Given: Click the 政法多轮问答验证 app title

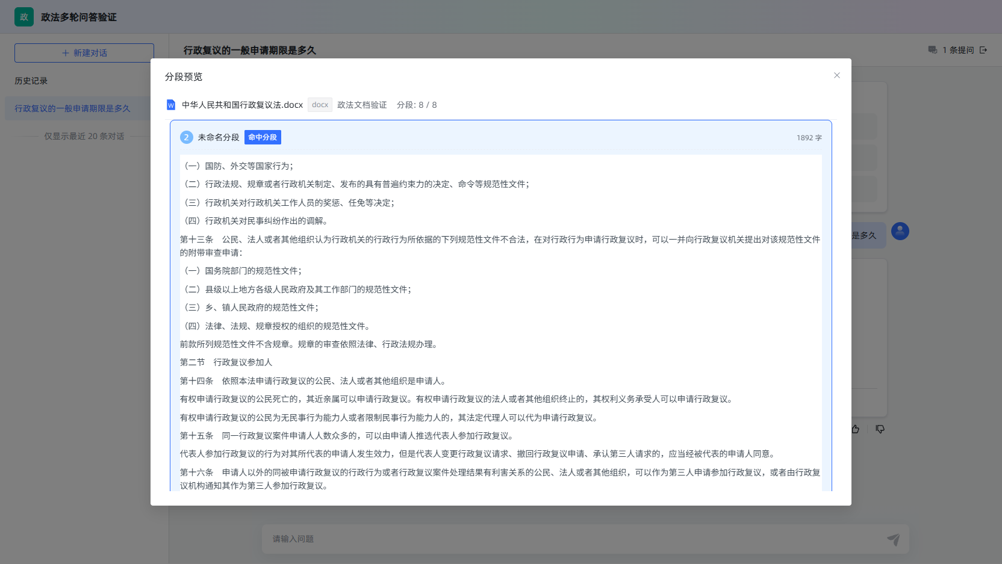Looking at the screenshot, I should point(79,17).
